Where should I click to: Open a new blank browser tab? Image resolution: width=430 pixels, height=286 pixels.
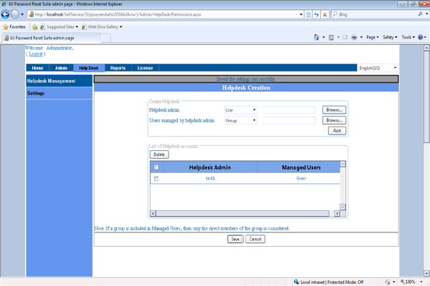[x=105, y=38]
